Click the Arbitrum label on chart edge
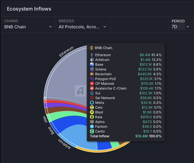The image size is (194, 163). [65, 144]
